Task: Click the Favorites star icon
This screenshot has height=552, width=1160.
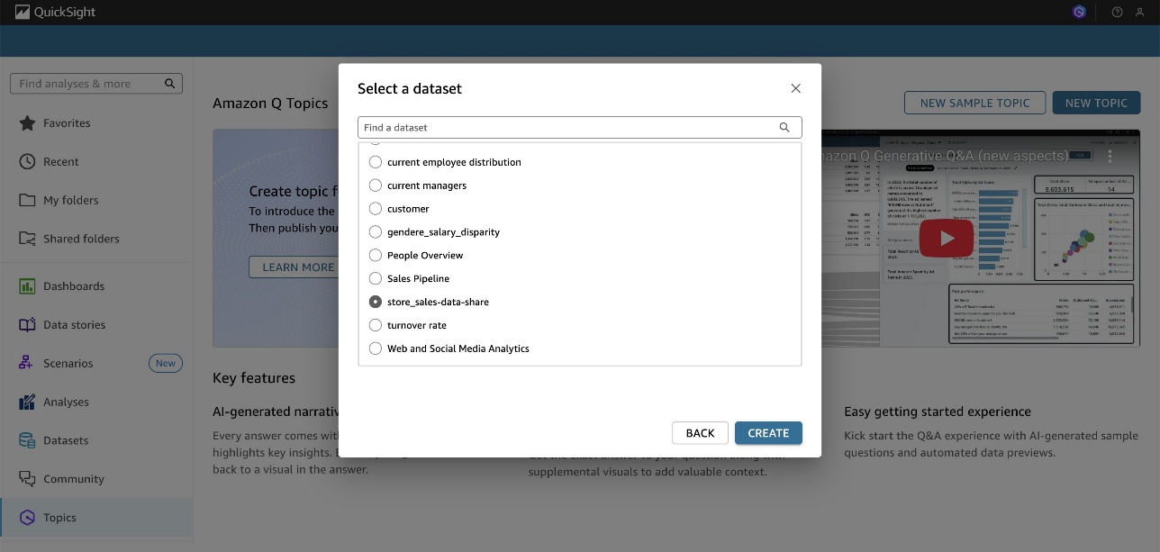Action: (x=27, y=123)
